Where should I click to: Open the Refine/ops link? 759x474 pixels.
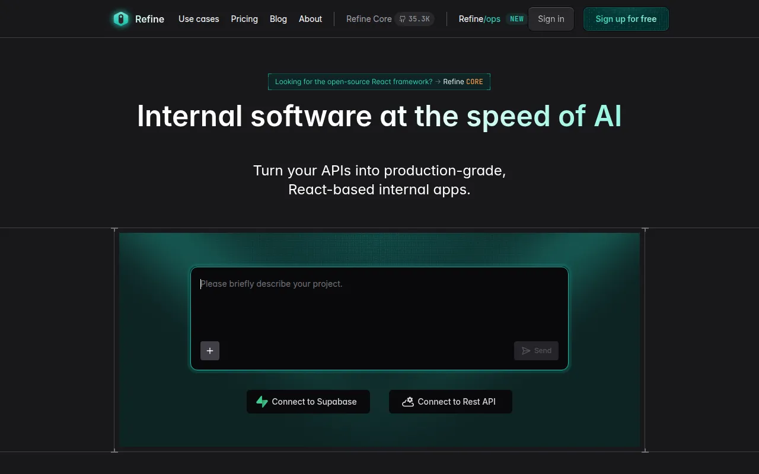coord(479,19)
